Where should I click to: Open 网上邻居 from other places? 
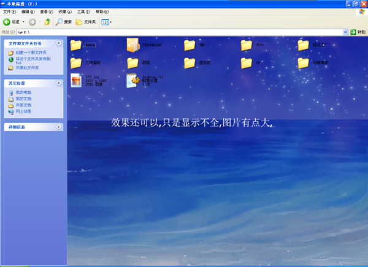[x=23, y=111]
